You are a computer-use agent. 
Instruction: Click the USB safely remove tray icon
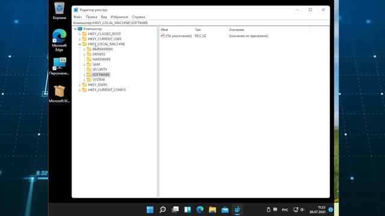[269, 209]
